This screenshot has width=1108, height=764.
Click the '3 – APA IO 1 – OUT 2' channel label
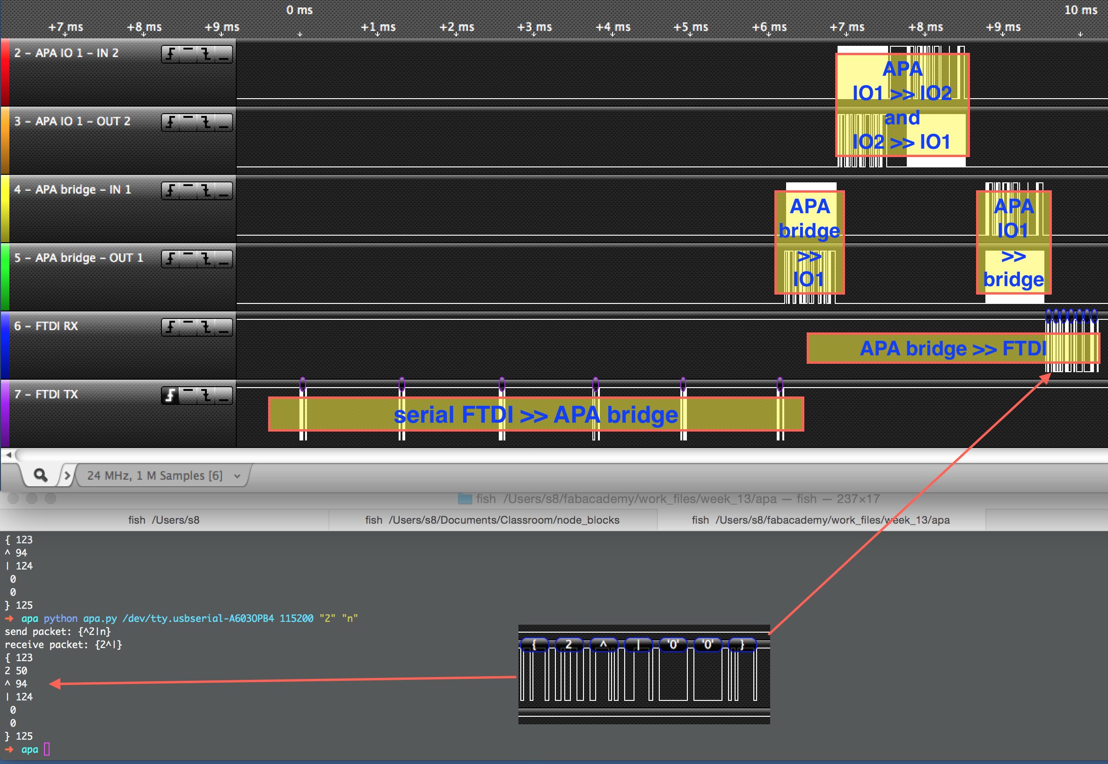click(x=73, y=121)
